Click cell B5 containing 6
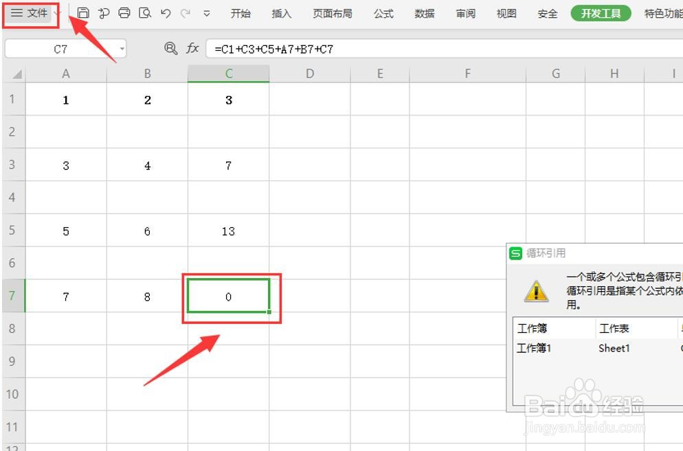The height and width of the screenshot is (451, 683). [147, 230]
